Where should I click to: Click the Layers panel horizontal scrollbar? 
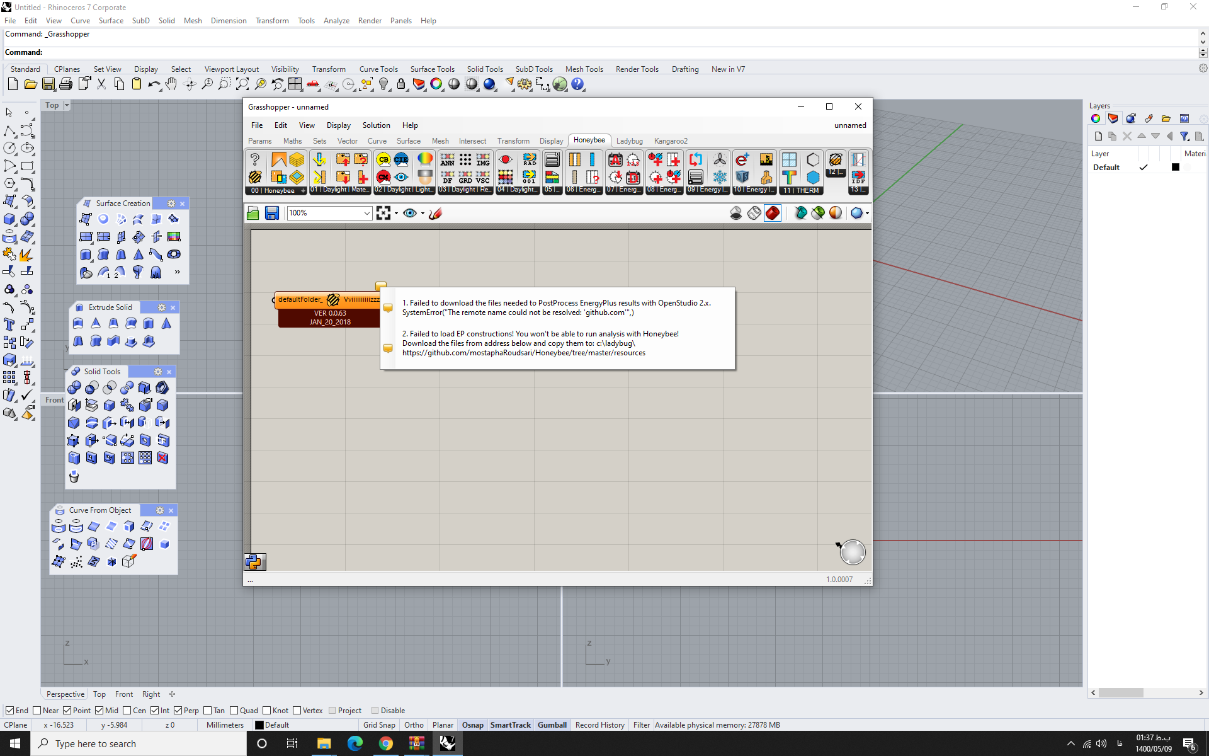[x=1121, y=692]
